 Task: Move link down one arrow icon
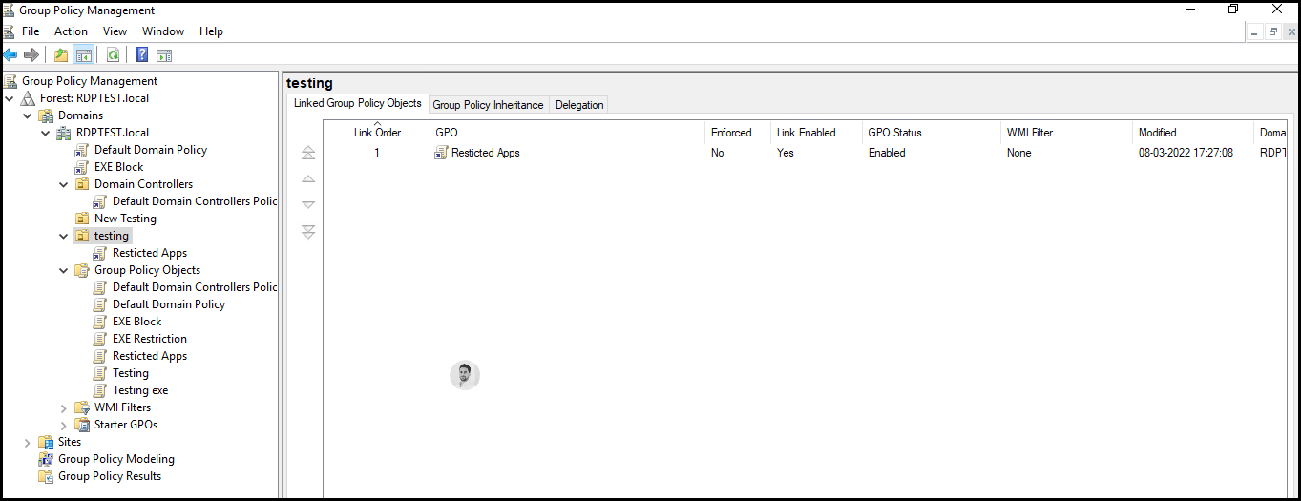[307, 204]
